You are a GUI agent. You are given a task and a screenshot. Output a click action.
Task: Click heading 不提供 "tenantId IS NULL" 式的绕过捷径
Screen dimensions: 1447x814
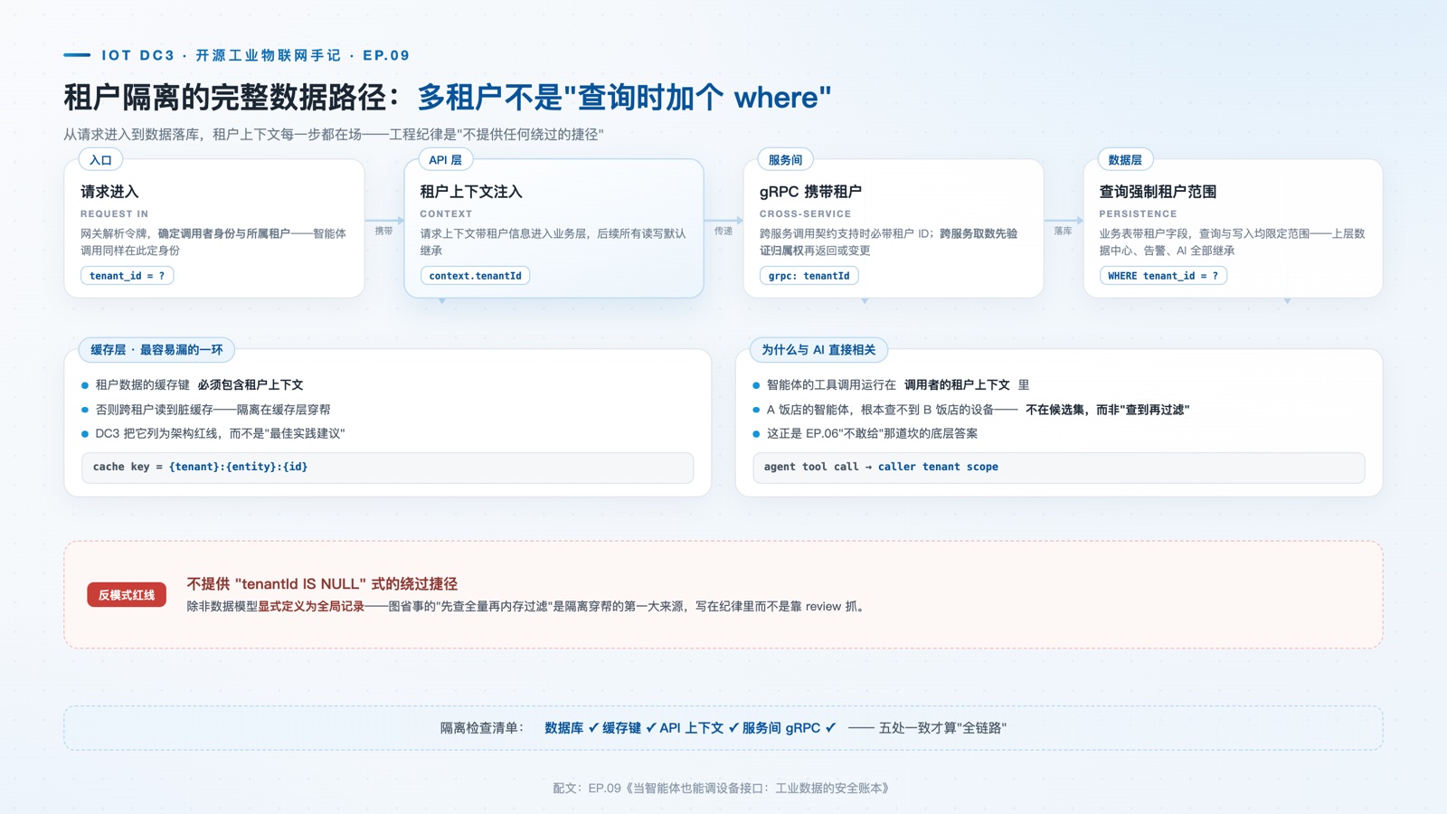point(322,584)
